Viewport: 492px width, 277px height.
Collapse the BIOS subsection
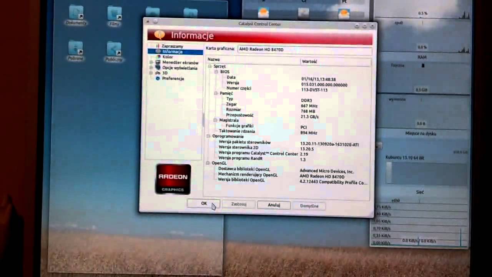216,72
